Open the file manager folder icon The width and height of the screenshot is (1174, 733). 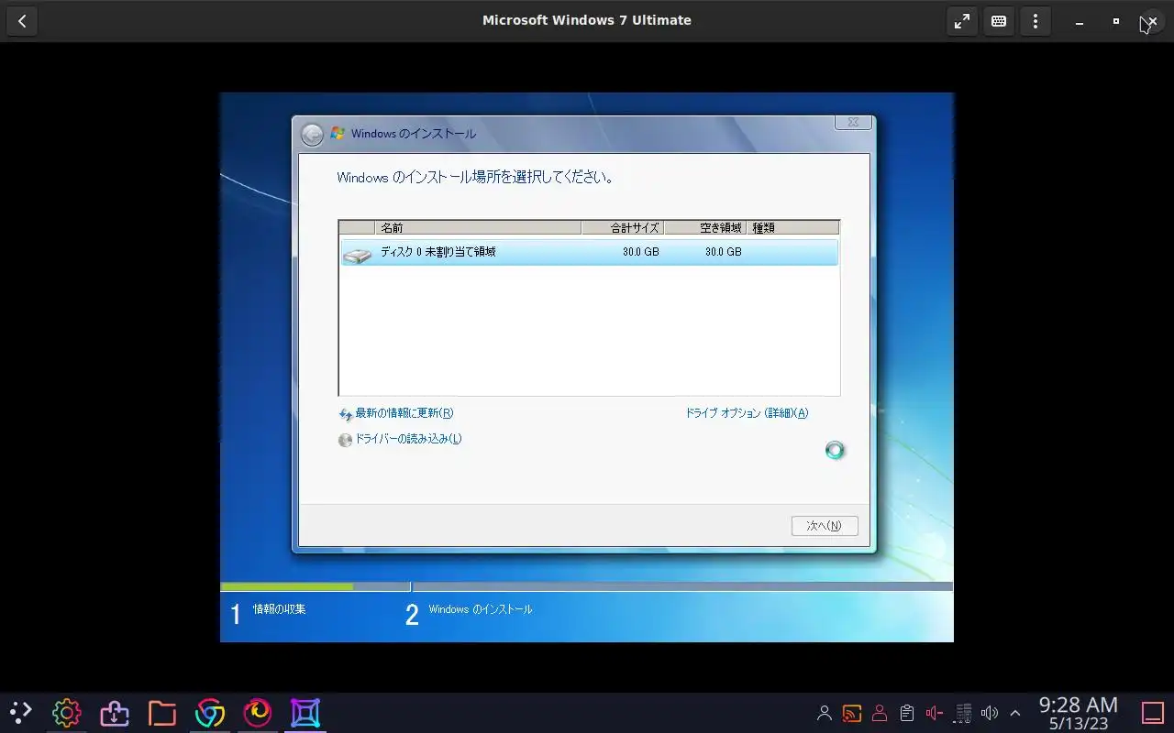[162, 712]
